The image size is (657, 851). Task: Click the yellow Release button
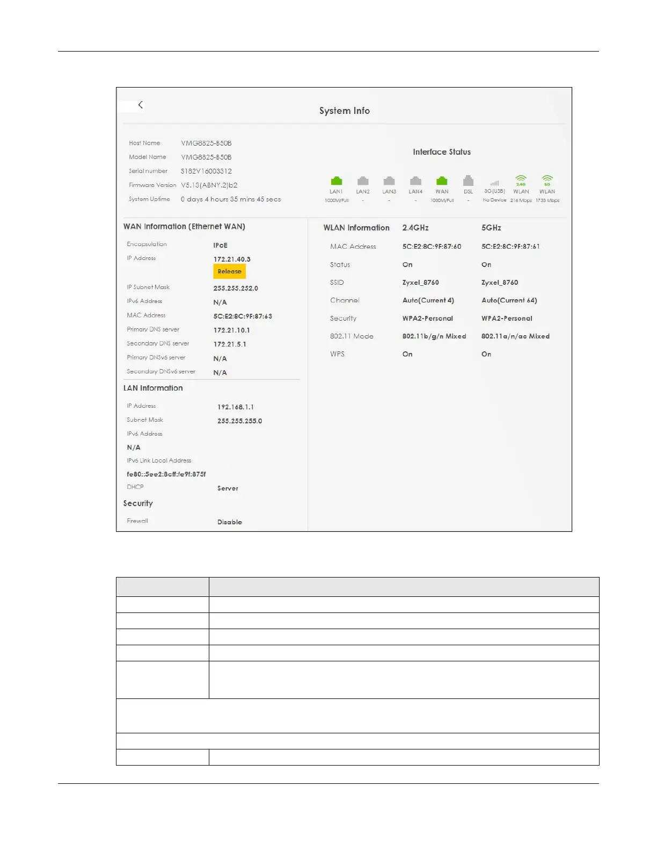click(230, 271)
